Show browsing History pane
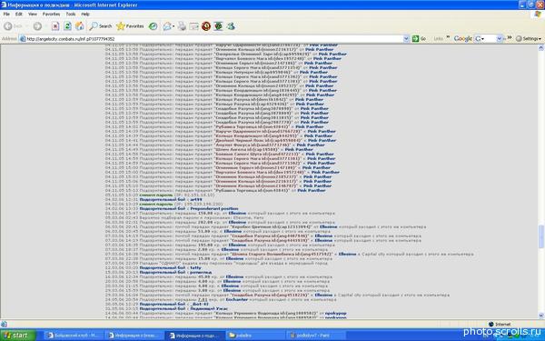Image resolution: width=545 pixels, height=341 pixels. coord(153,26)
